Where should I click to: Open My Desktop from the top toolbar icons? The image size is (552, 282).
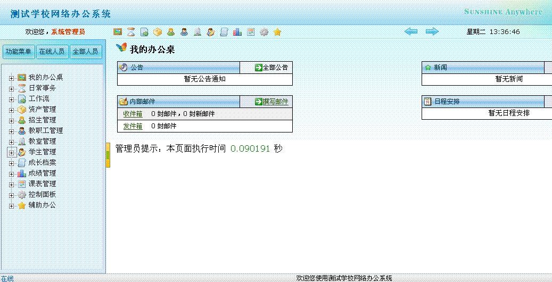coord(118,32)
